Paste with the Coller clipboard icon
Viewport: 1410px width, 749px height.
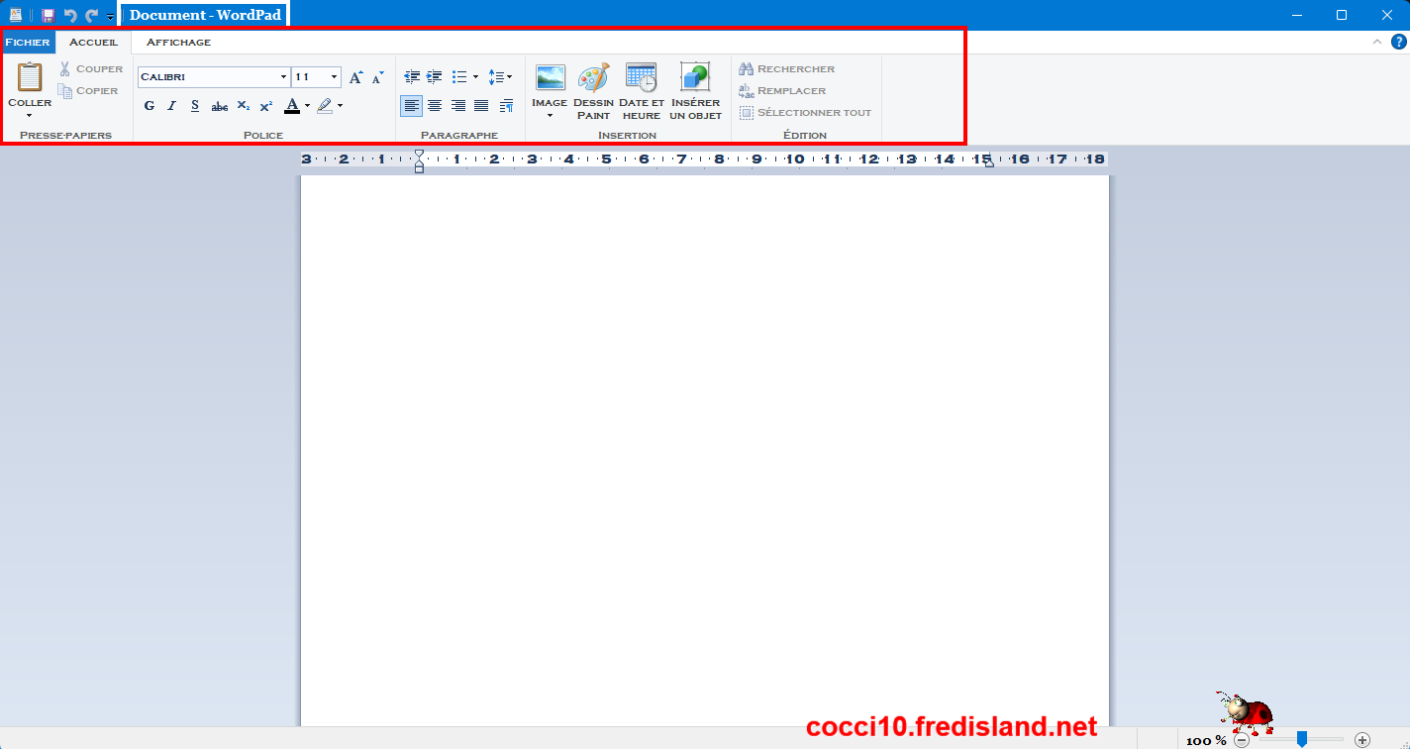tap(30, 77)
